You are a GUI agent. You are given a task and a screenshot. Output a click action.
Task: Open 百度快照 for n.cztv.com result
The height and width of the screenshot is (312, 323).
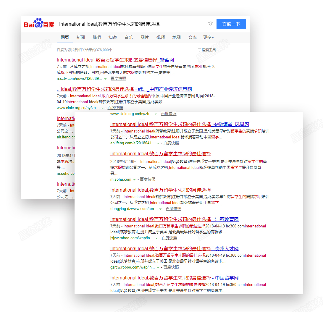pos(118,79)
